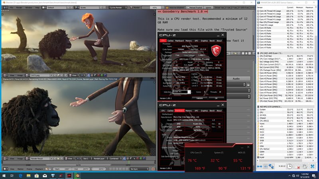Screen dimensions: 319x179
Task: Select Core #0 Ratio row in HWiNFO
Action: 285,28
